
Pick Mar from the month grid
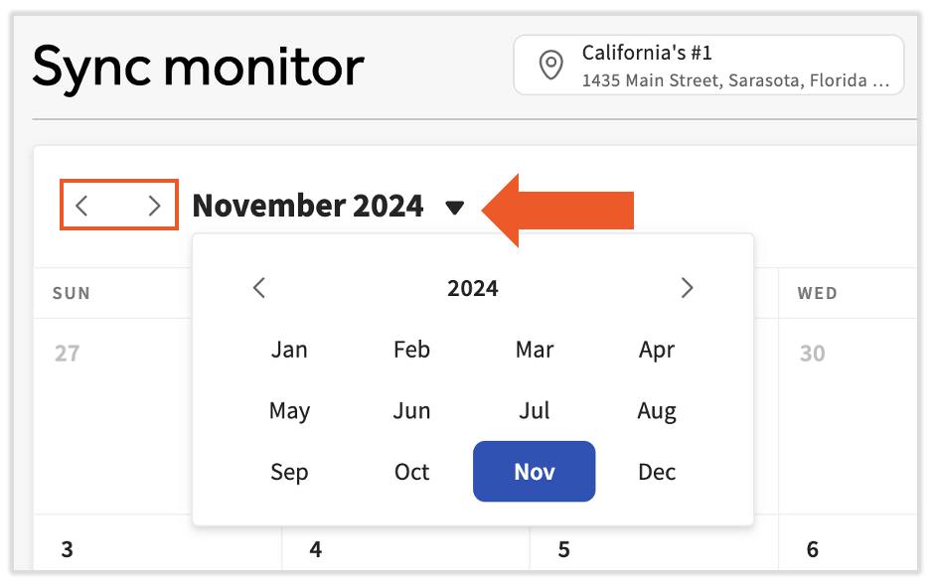click(x=535, y=350)
